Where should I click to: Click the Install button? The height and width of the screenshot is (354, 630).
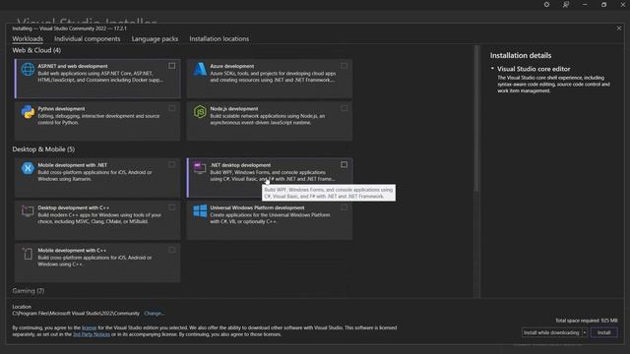click(603, 332)
